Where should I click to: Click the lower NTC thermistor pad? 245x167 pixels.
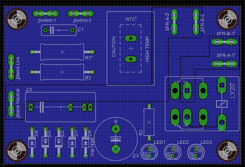131,59
